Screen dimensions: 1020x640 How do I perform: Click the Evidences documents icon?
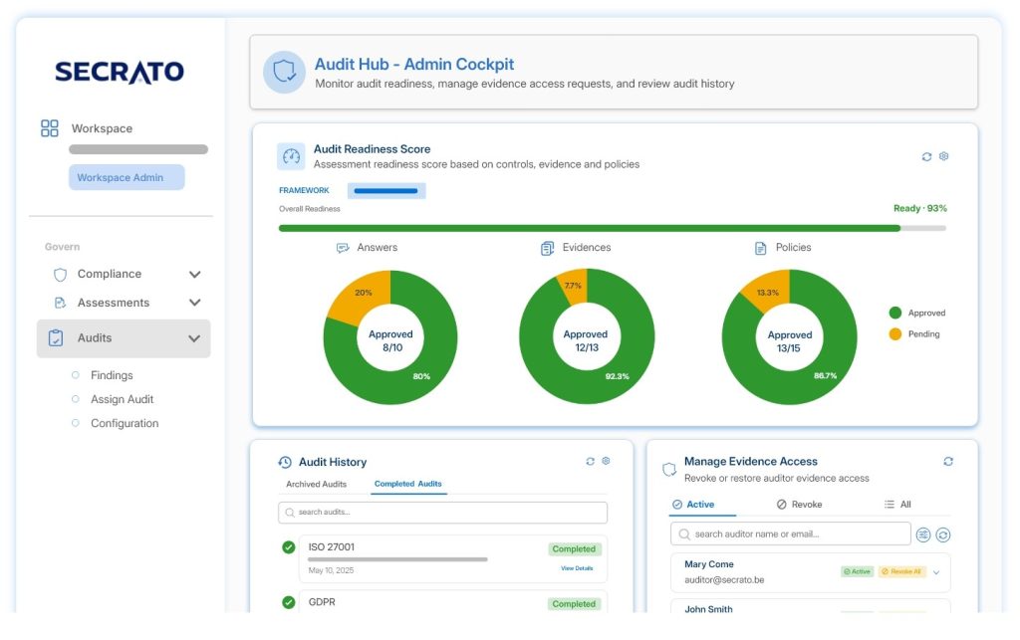(x=548, y=248)
